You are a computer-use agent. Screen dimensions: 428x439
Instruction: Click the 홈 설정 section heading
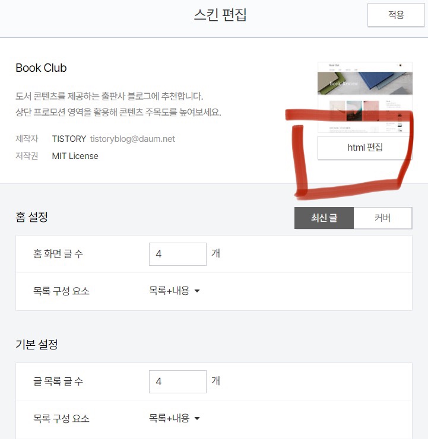(31, 217)
